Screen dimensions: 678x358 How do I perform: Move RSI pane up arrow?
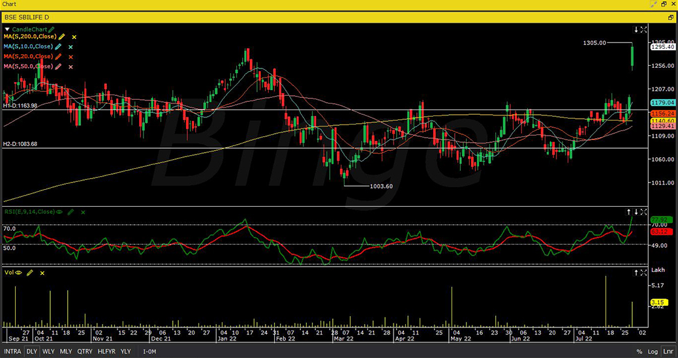pos(629,212)
